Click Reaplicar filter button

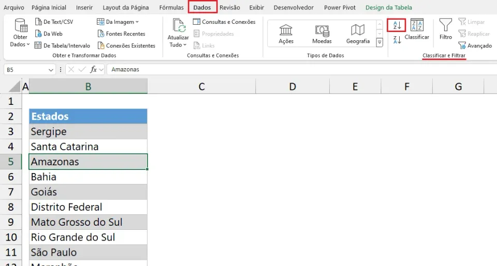click(x=474, y=34)
